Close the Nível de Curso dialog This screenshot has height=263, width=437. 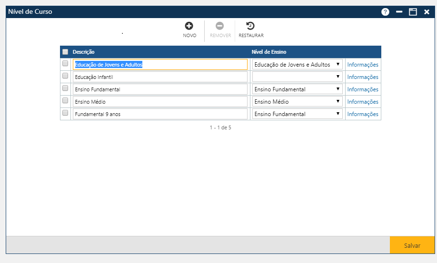[427, 12]
